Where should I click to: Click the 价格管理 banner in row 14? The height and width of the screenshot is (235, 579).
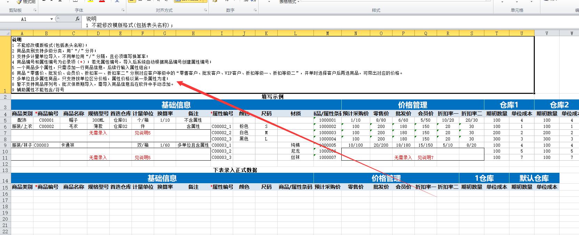click(x=386, y=178)
